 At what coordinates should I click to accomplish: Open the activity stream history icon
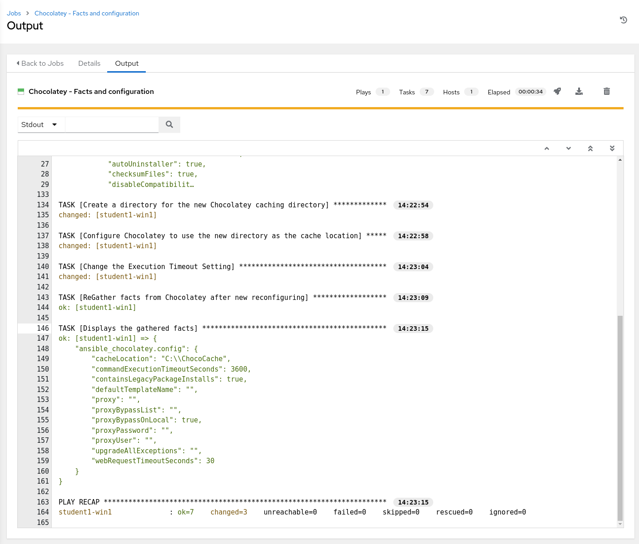tap(624, 20)
